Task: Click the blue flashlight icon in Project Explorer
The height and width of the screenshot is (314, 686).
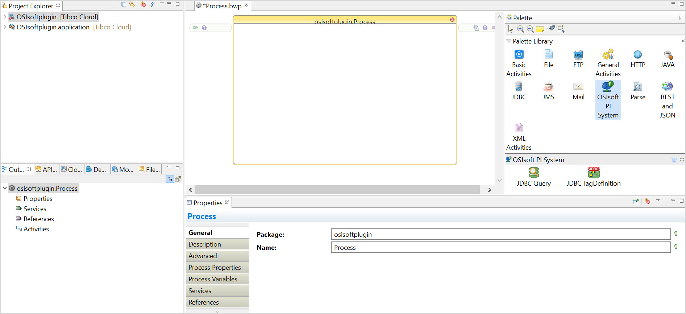Action: 152,5
